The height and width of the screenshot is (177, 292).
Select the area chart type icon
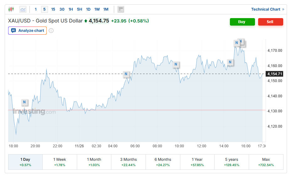23,9
